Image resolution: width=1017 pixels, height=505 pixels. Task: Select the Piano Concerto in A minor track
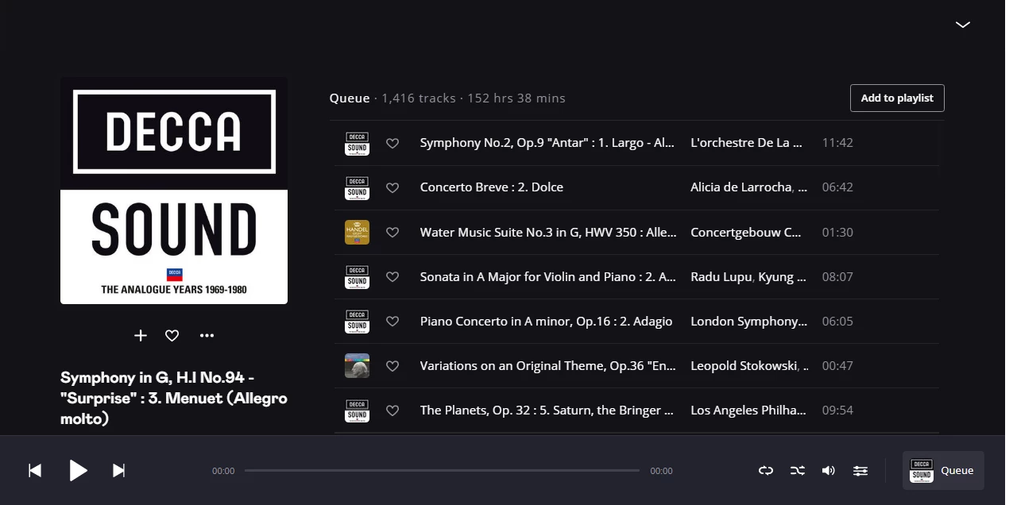coord(546,322)
